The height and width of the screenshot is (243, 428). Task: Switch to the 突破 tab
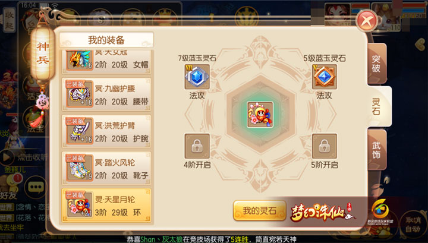pos(376,64)
